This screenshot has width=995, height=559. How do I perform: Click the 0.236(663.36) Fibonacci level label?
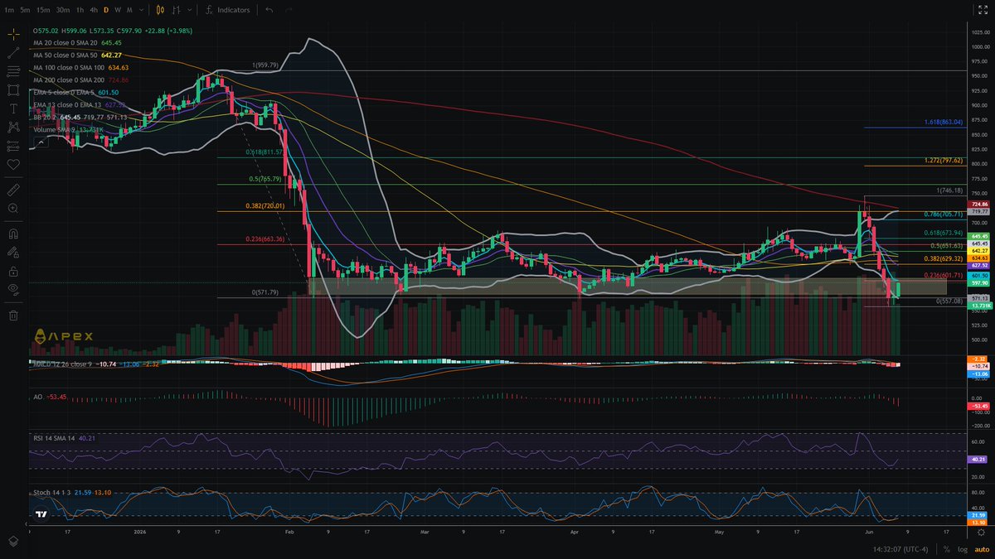265,239
